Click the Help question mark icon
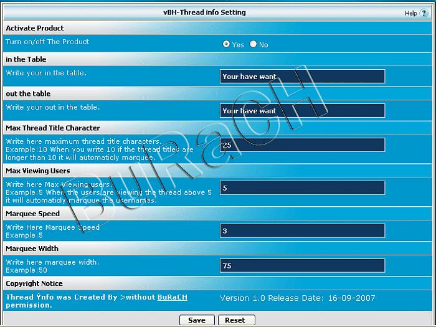 pyautogui.click(x=424, y=13)
